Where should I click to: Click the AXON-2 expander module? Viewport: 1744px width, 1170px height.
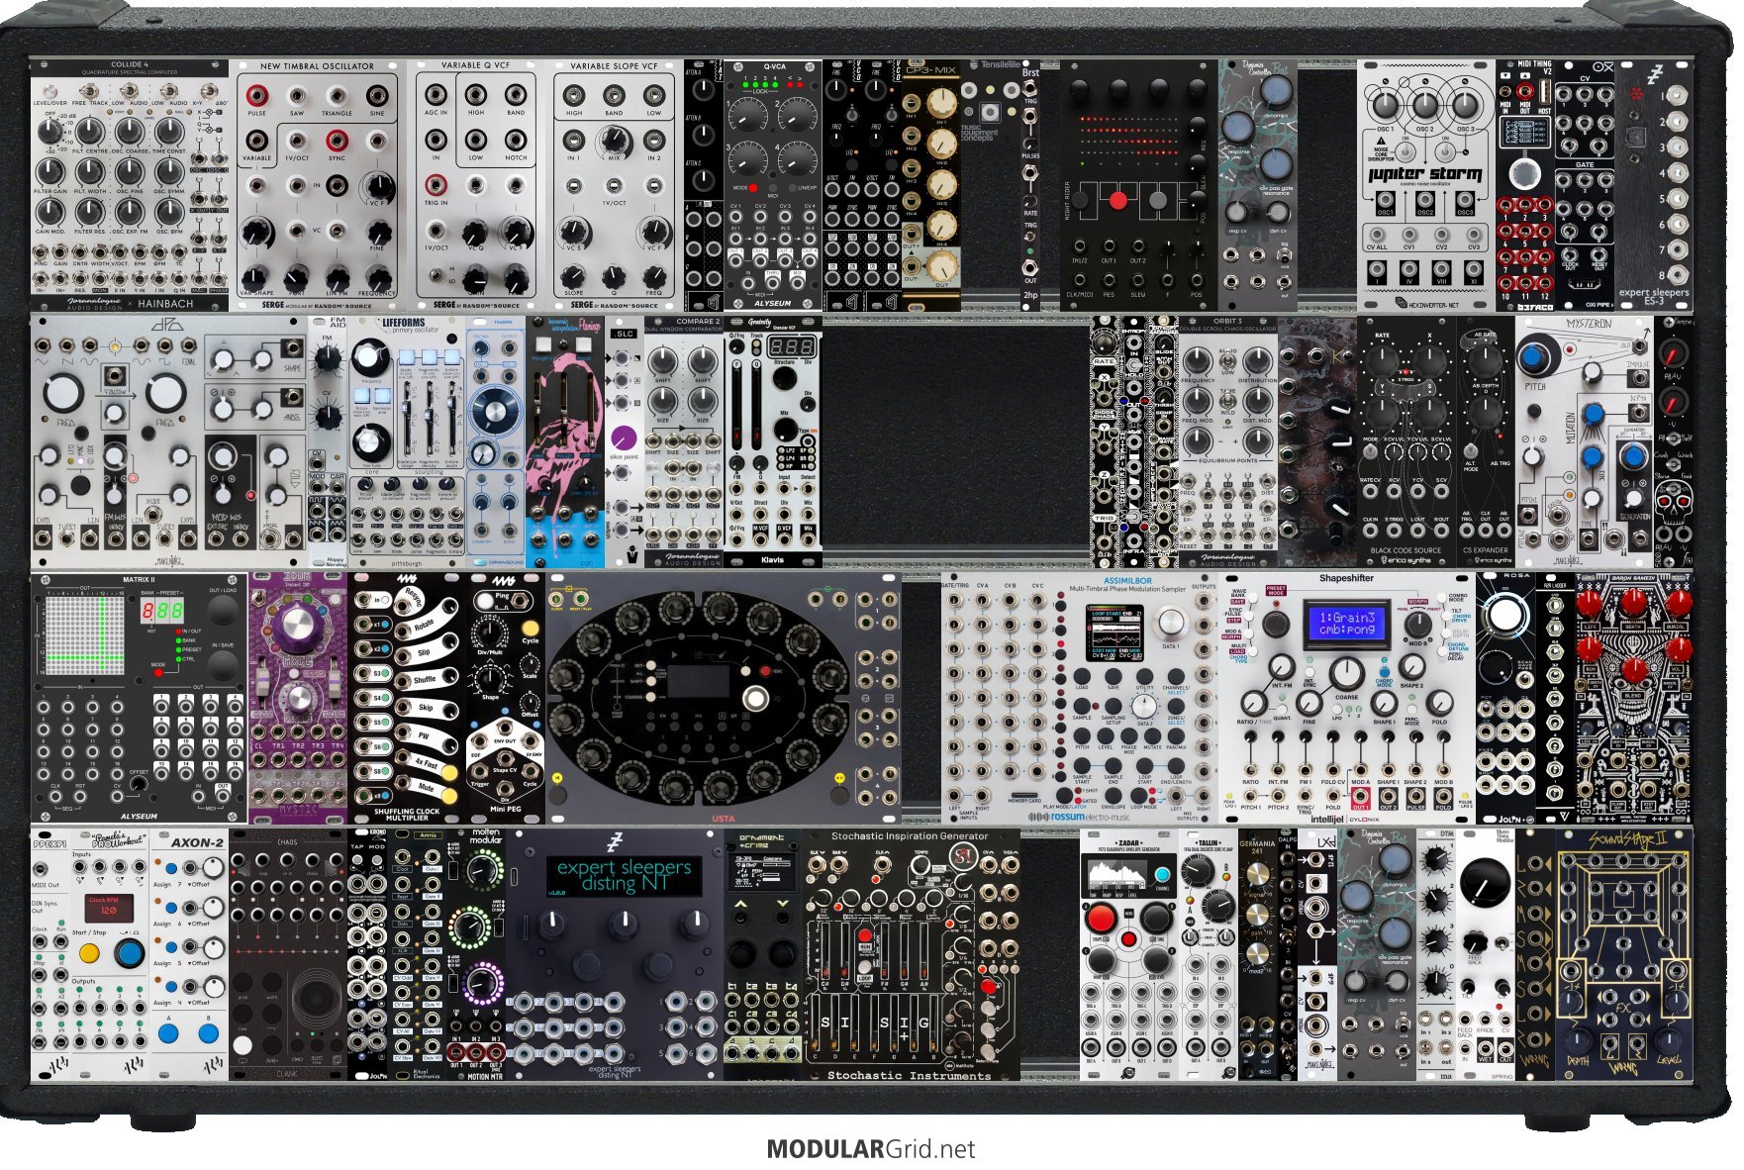coord(189,955)
